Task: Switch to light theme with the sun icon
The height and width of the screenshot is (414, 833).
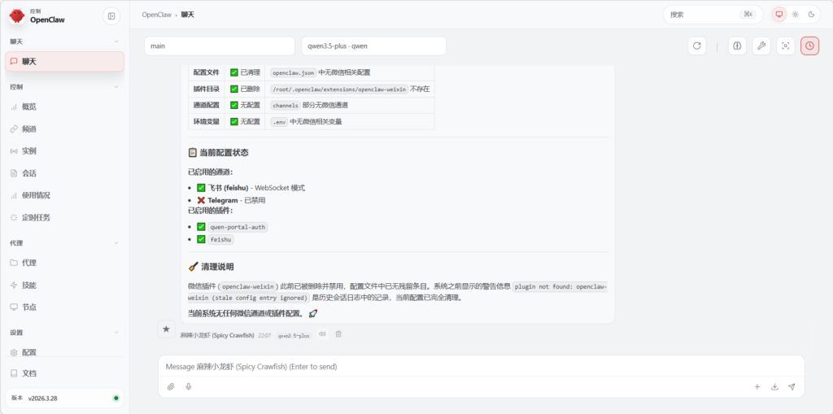Action: [x=796, y=15]
